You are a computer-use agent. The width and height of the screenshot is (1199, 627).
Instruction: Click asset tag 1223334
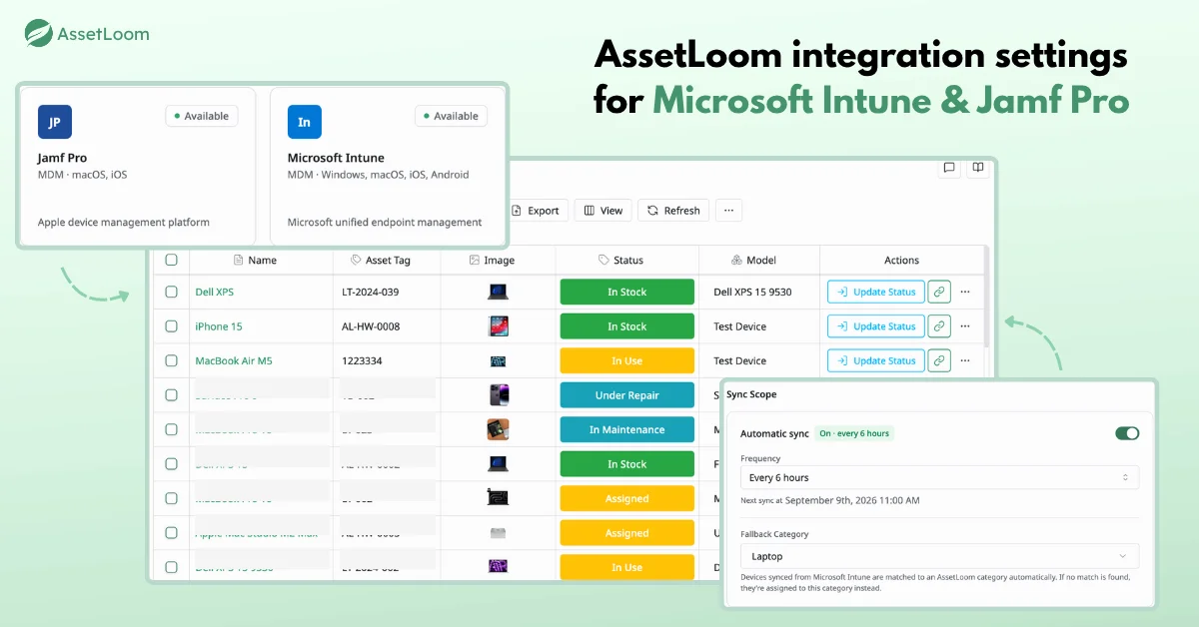pos(362,360)
